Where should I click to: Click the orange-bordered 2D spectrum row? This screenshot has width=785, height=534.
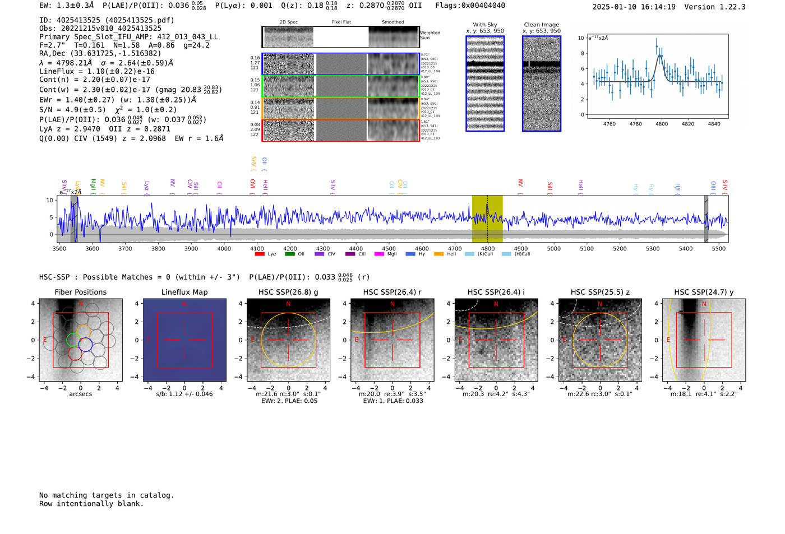click(x=341, y=108)
